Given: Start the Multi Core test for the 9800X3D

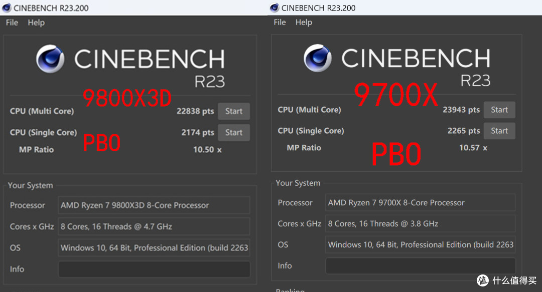Looking at the screenshot, I should coord(234,111).
